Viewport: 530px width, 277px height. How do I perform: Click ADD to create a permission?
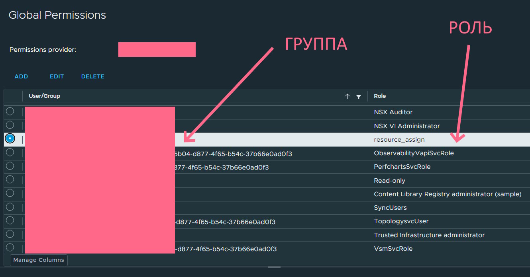tap(21, 76)
